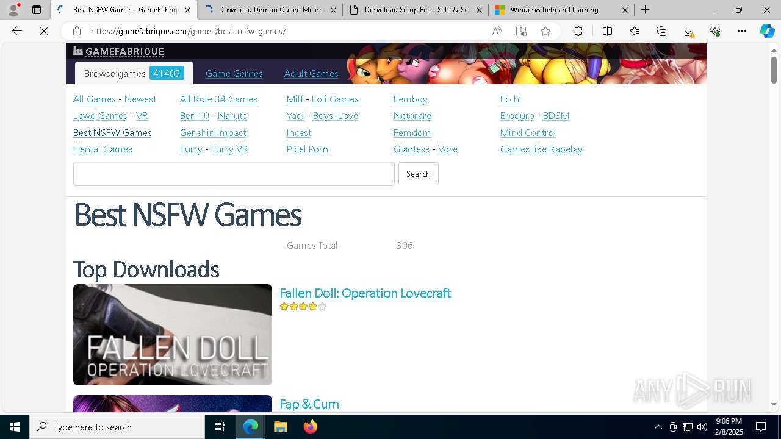This screenshot has height=439, width=781.
Task: Toggle split screen icon
Action: coord(607,31)
